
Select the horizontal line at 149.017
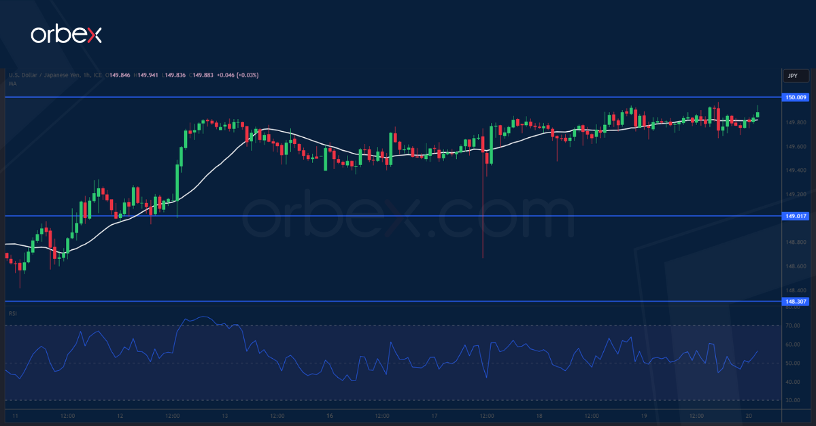391,216
